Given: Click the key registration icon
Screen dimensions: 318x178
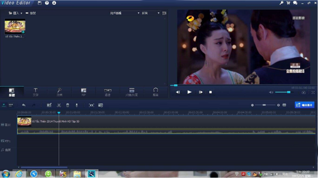Looking at the screenshot, I should coord(281,3).
